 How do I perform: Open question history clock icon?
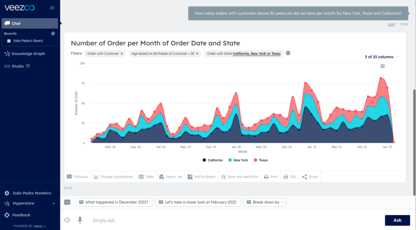pos(67,220)
